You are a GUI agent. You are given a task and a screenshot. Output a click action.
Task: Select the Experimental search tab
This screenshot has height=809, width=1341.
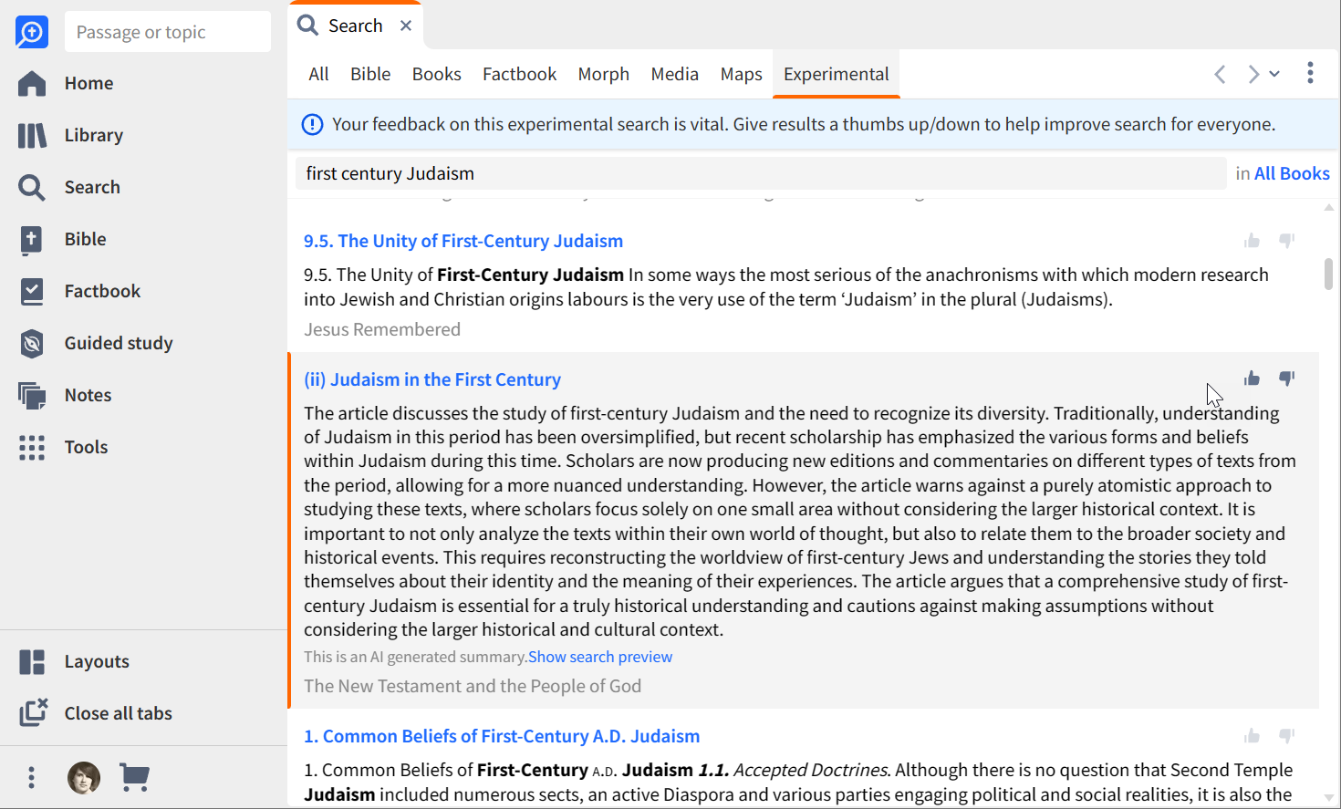pyautogui.click(x=836, y=74)
